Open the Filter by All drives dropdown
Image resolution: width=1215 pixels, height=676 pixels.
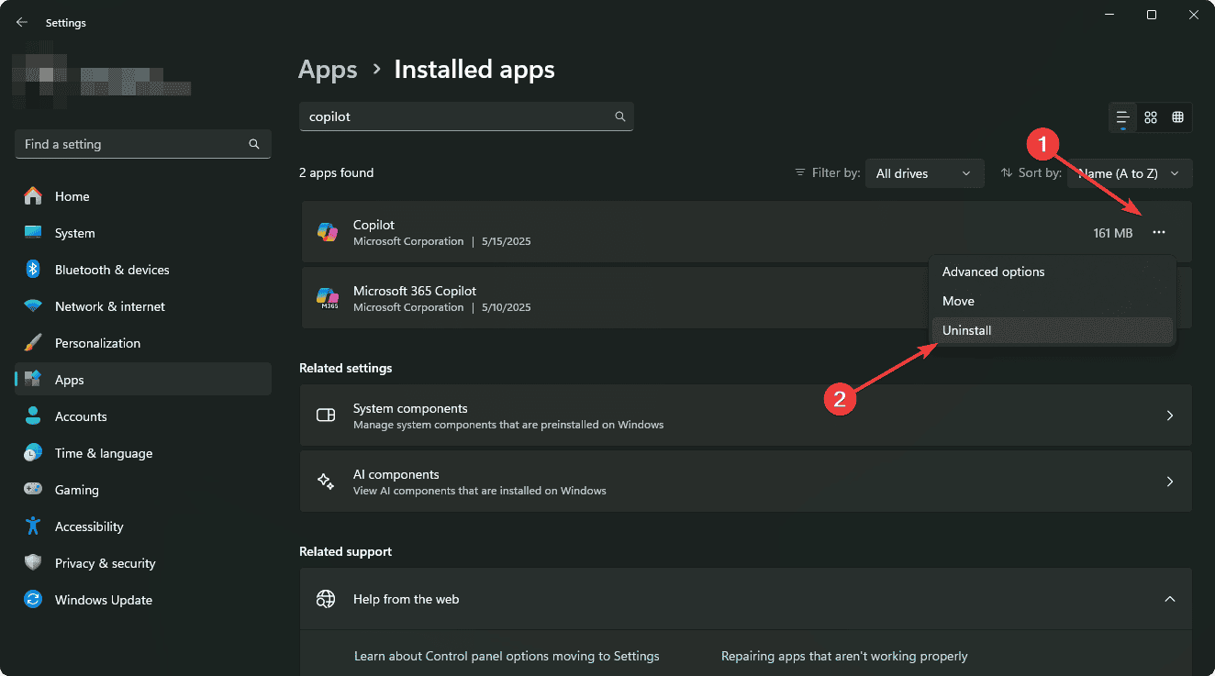click(x=924, y=173)
